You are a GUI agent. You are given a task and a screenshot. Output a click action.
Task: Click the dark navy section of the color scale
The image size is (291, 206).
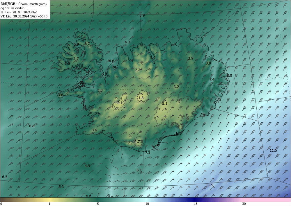point(195,200)
